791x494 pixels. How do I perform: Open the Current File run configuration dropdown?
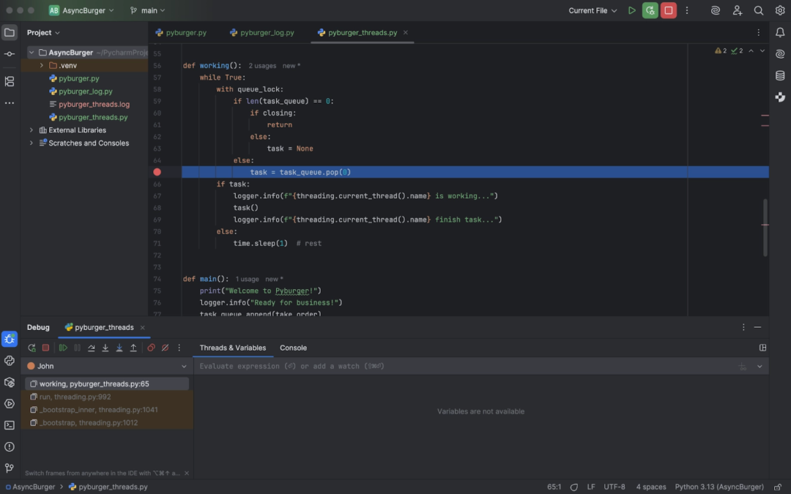593,10
